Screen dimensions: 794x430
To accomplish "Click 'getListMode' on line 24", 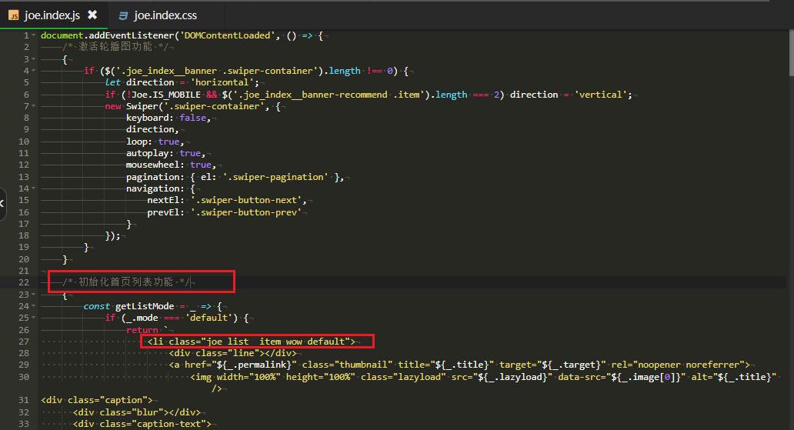I will point(145,306).
